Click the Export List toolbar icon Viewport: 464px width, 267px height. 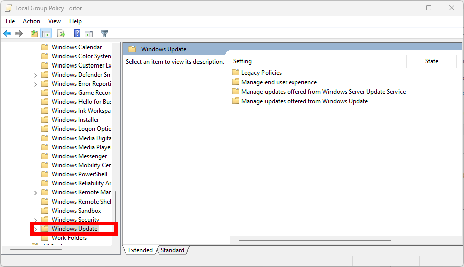[x=61, y=34]
